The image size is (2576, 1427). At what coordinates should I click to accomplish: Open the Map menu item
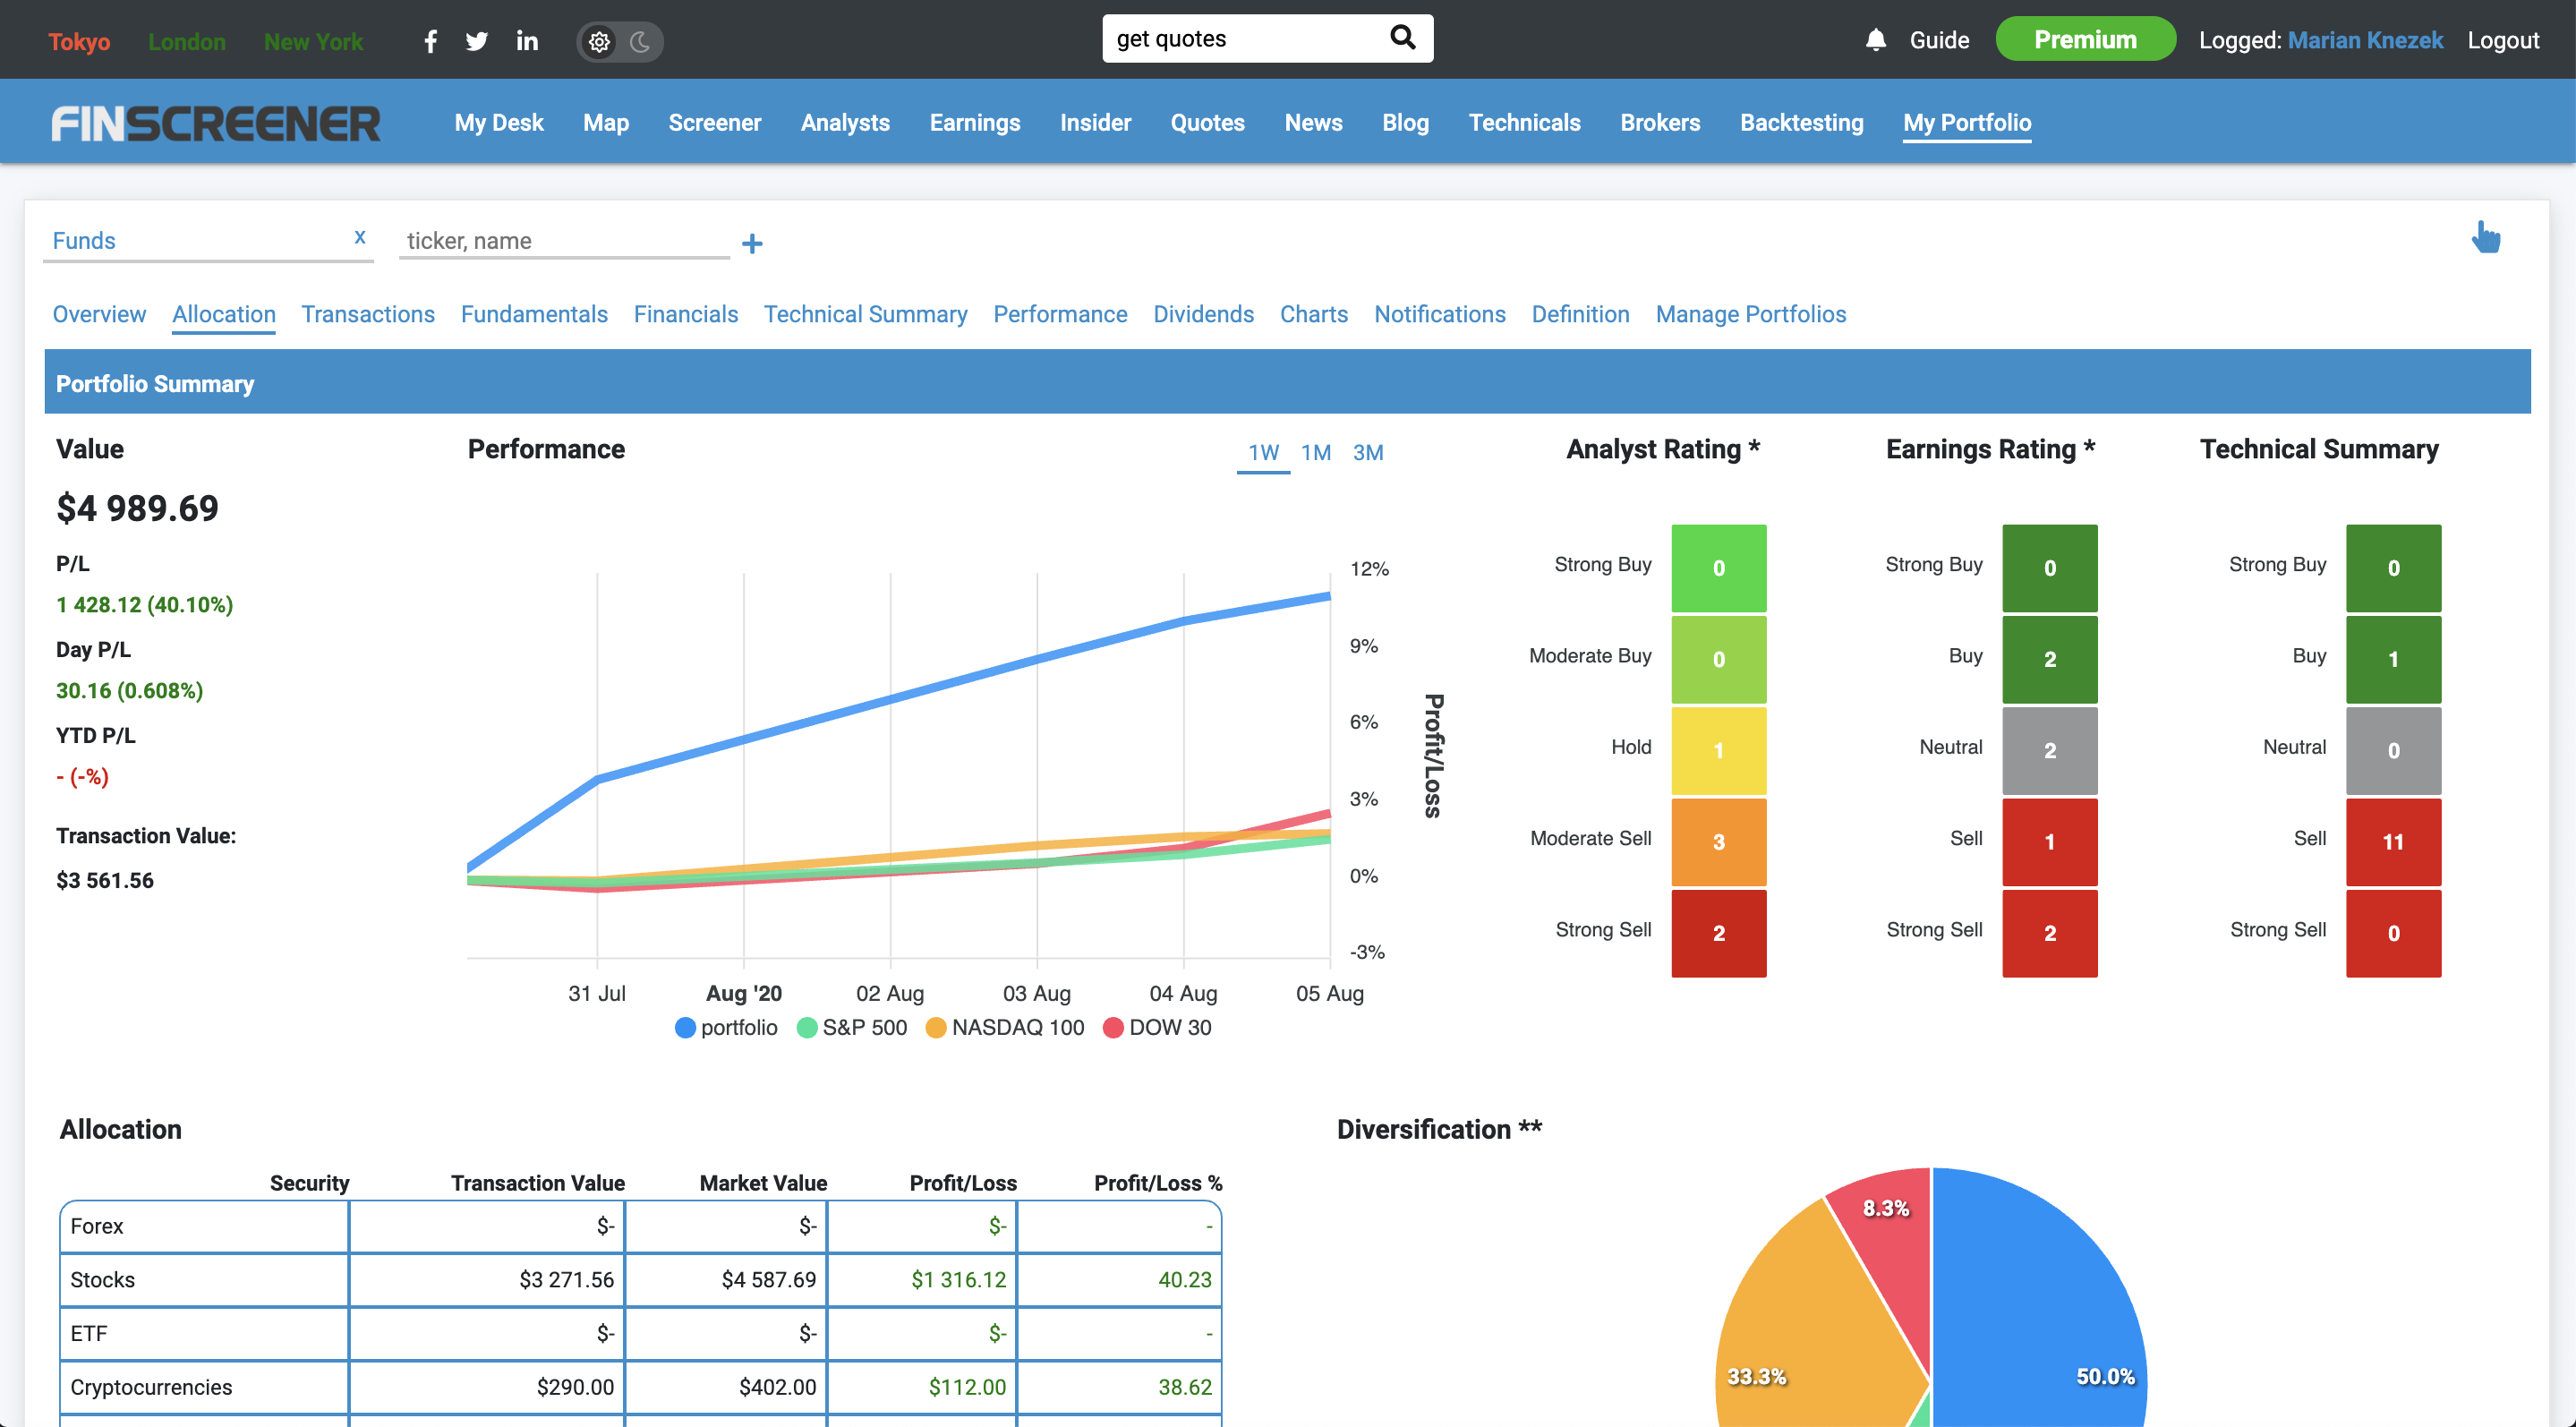[x=606, y=122]
